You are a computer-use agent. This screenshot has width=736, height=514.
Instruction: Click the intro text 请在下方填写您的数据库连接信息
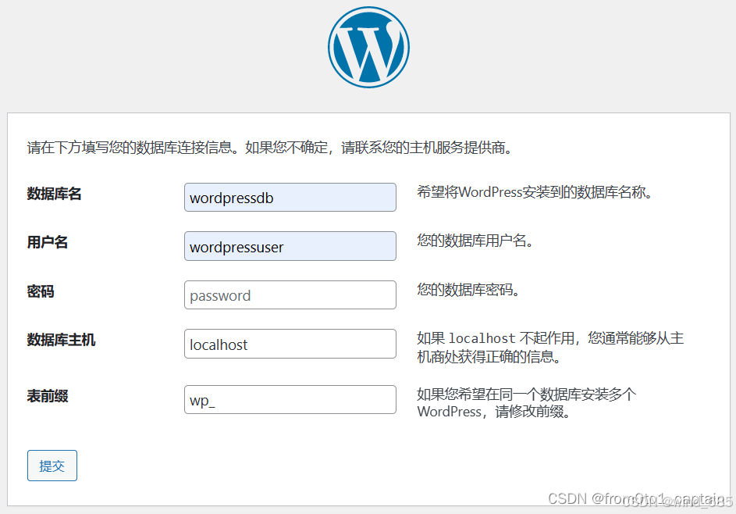pos(269,148)
